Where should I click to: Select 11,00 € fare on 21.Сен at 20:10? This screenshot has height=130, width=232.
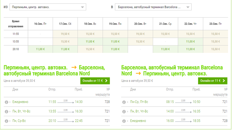point(165,49)
